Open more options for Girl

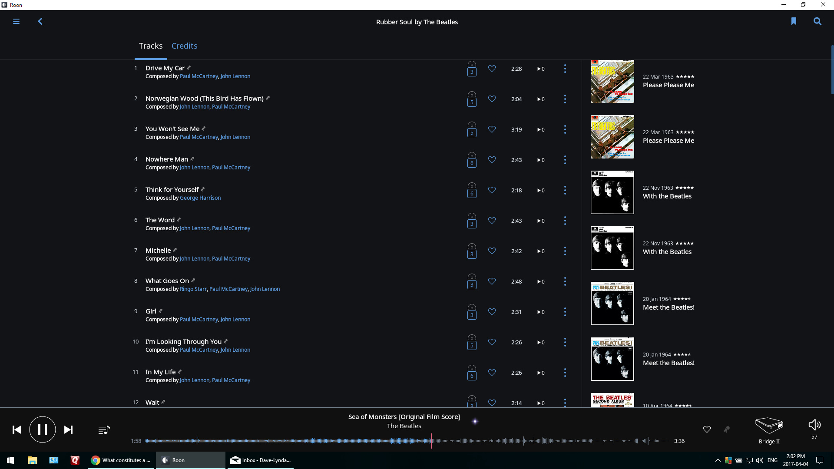(565, 312)
